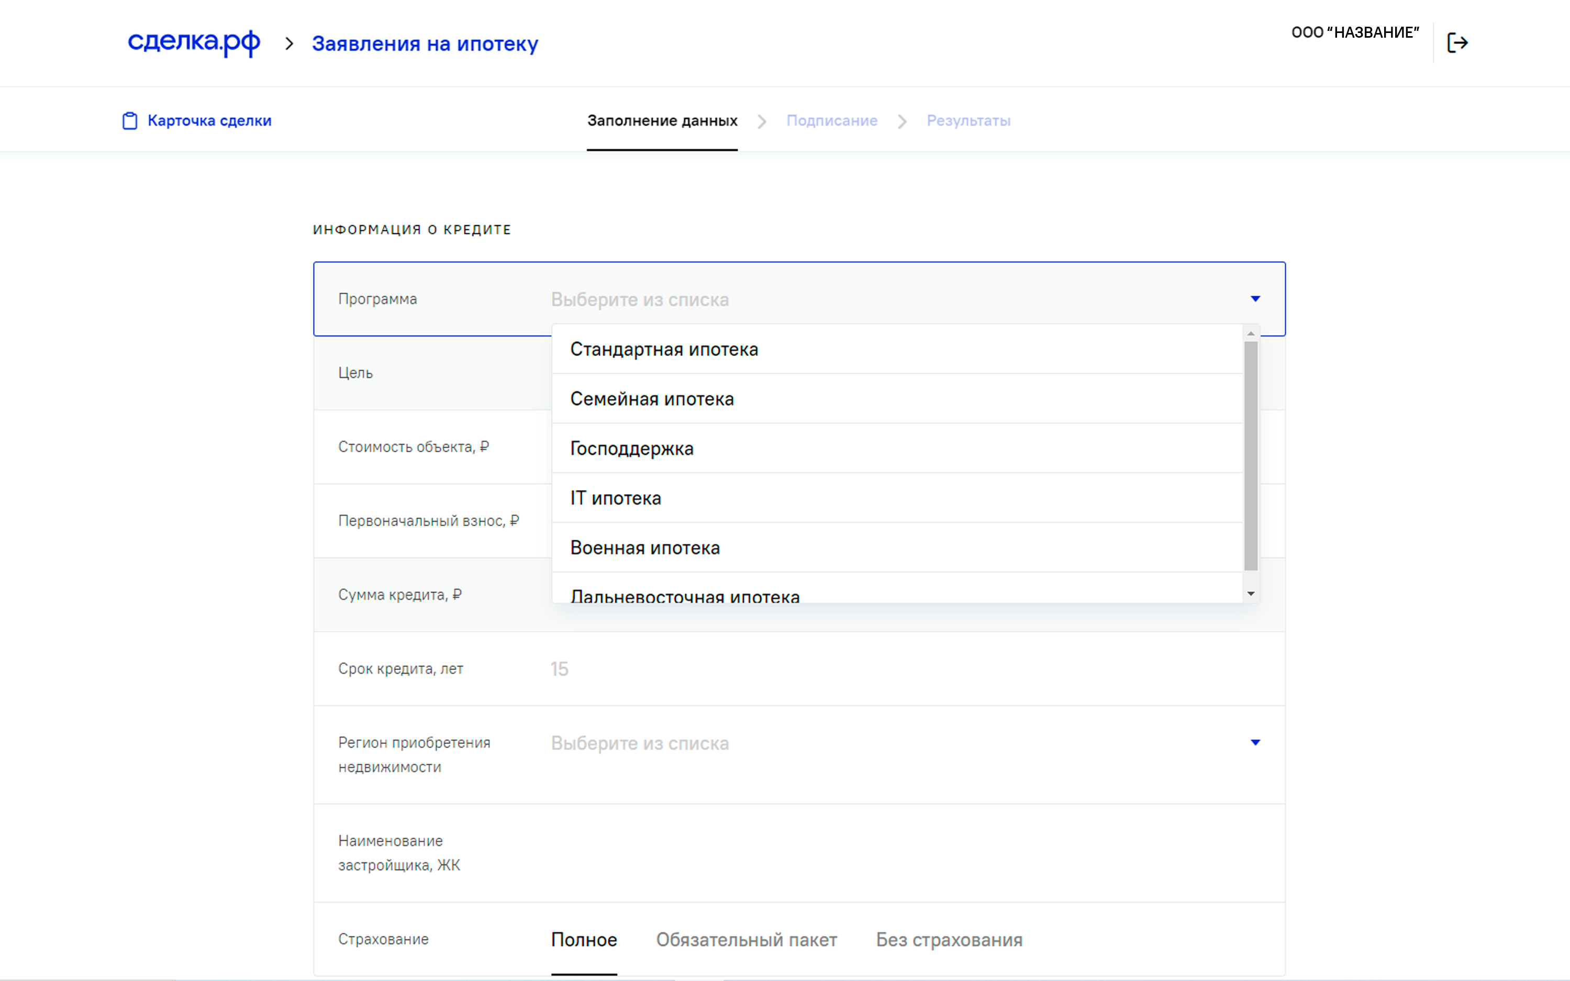Select Полное insurance option
1570x981 pixels.
pos(584,940)
